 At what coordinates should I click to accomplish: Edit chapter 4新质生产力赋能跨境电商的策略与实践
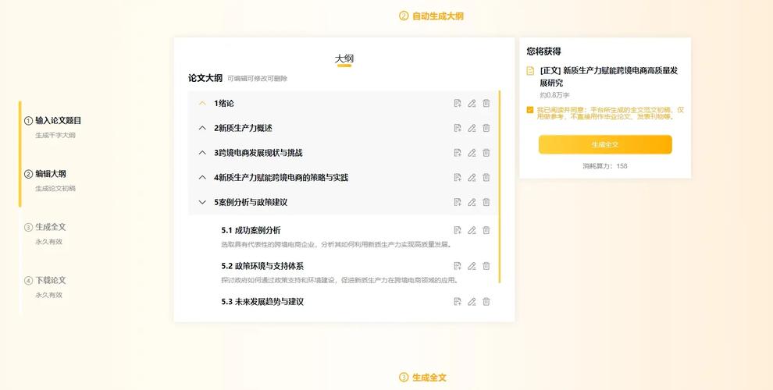pos(472,177)
